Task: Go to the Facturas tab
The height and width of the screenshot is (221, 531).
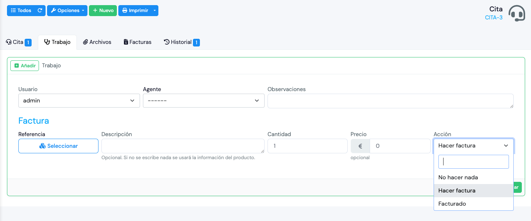Action: tap(137, 42)
